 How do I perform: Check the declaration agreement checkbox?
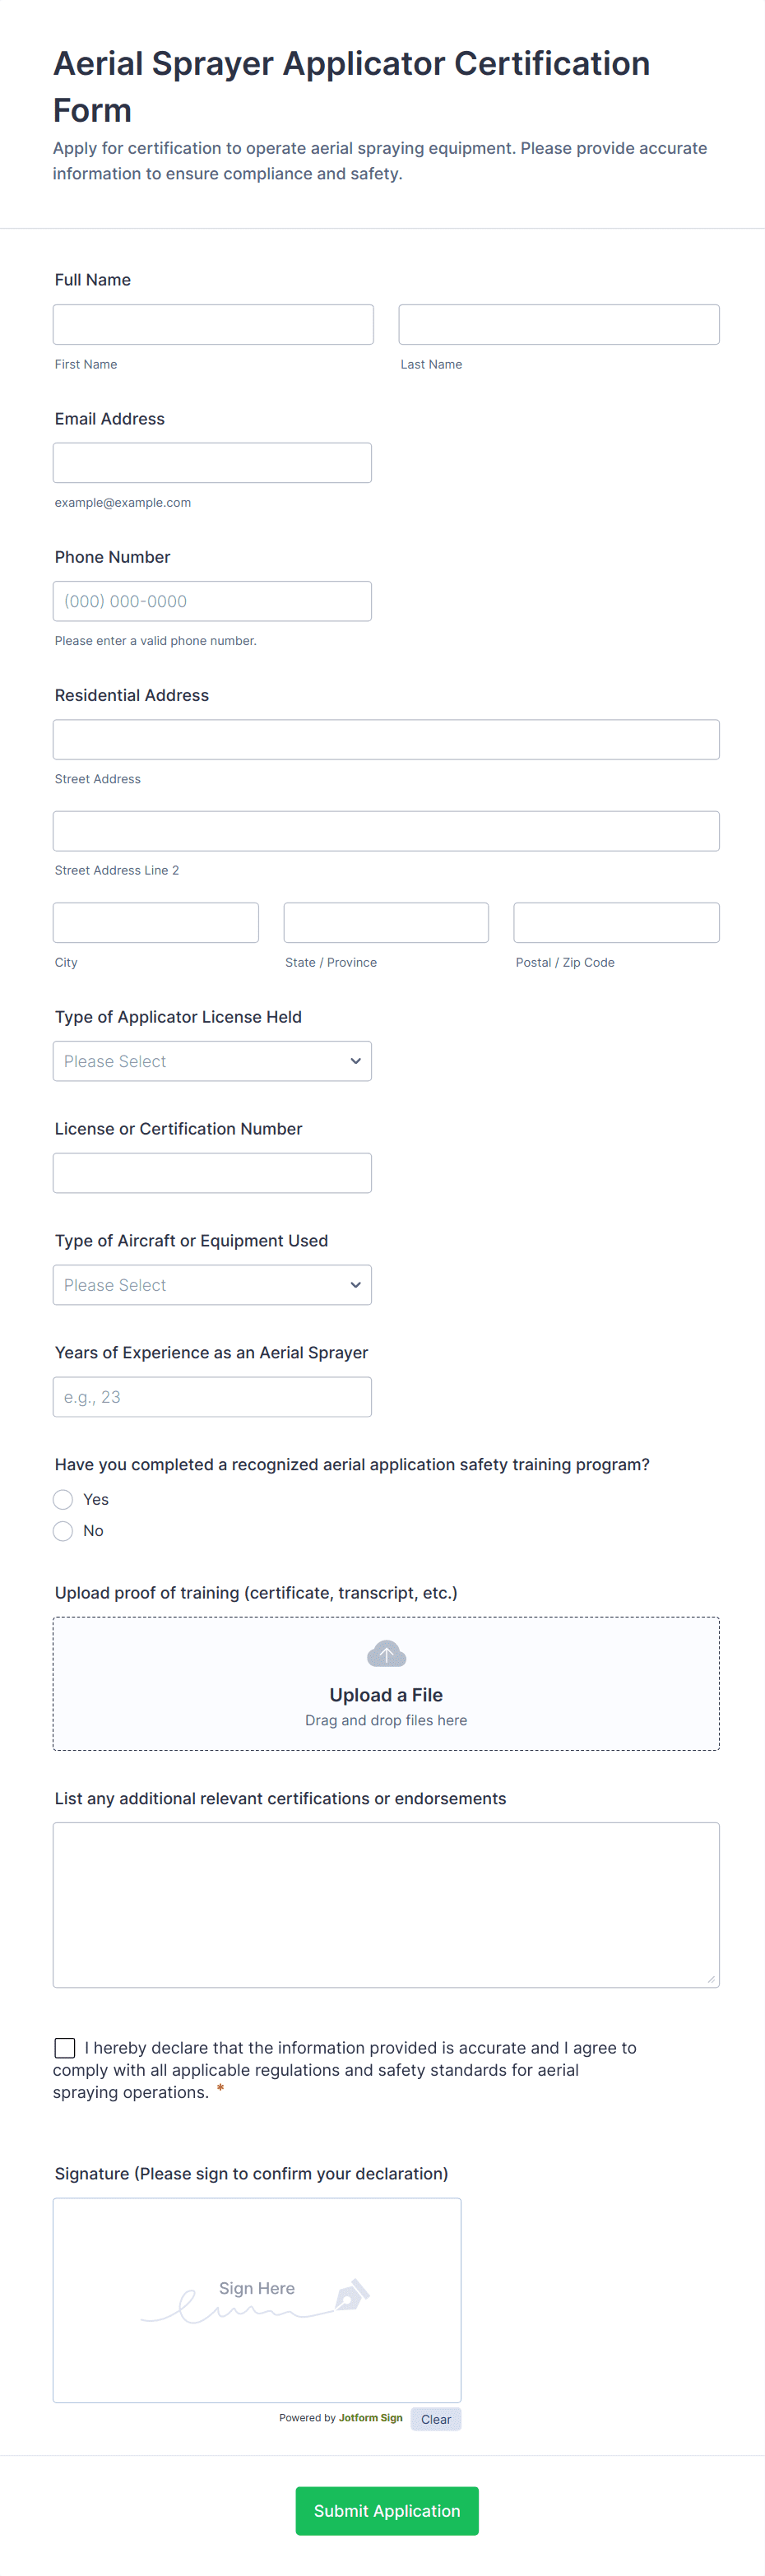(65, 2047)
